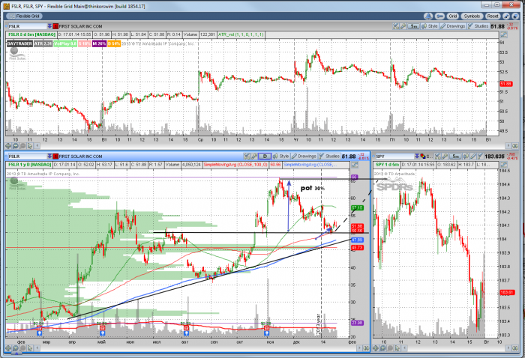525x358 pixels.
Task: Click the blue SimpleMovingAvg study label
Action: coord(312,165)
